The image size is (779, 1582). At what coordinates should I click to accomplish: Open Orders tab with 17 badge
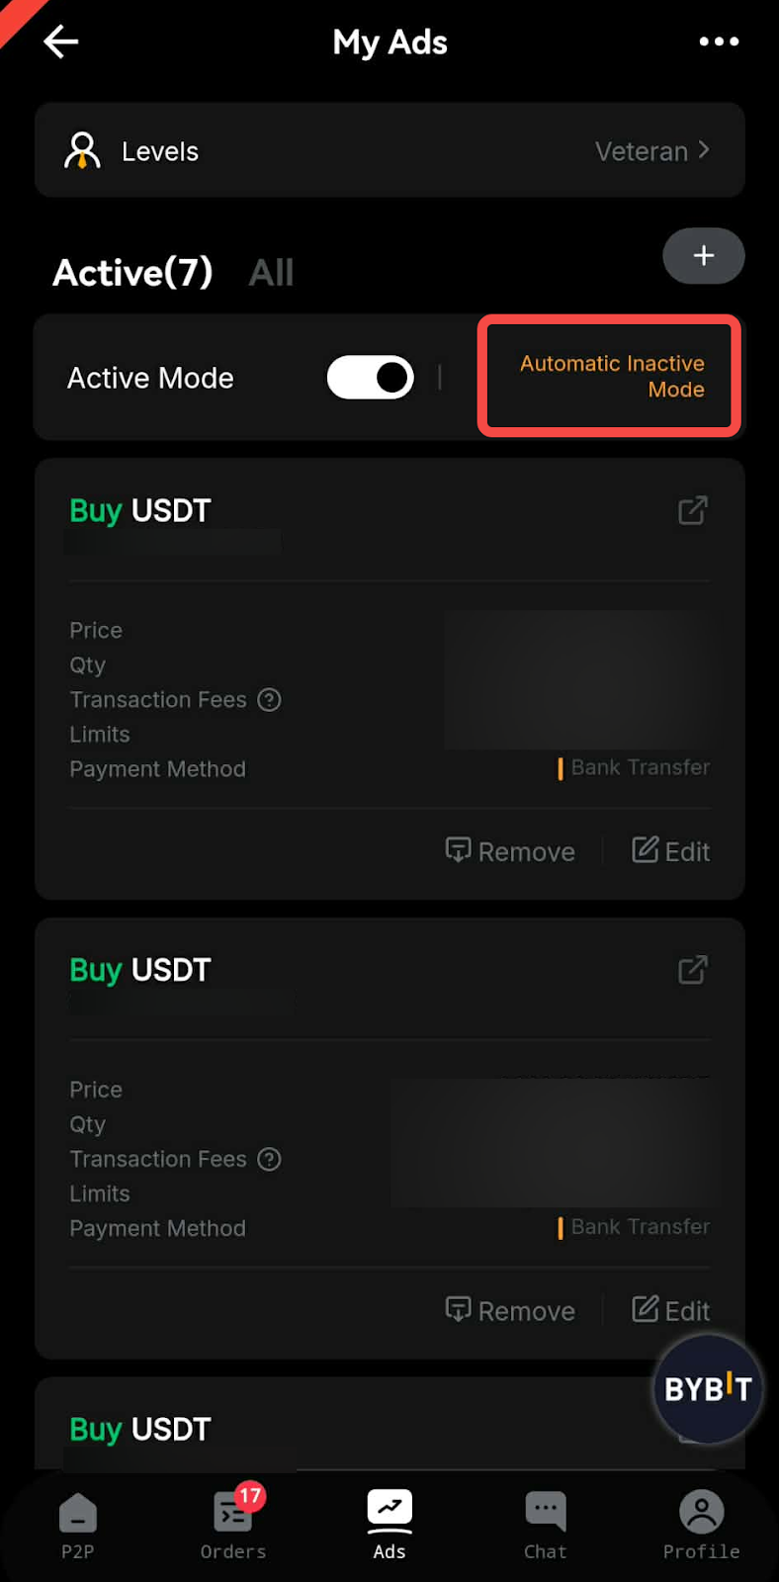[x=233, y=1525]
